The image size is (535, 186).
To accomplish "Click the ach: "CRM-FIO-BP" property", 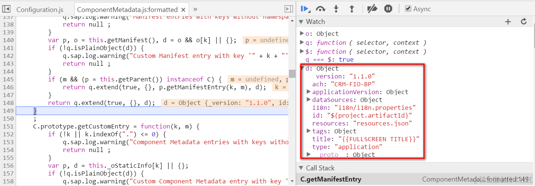I will pyautogui.click(x=344, y=84).
